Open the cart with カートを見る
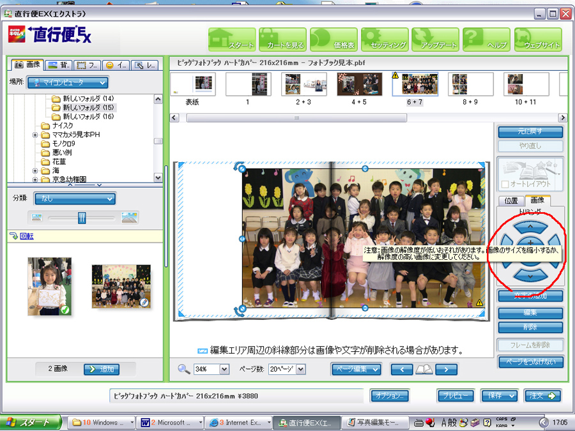This screenshot has width=575, height=431. coord(282,39)
